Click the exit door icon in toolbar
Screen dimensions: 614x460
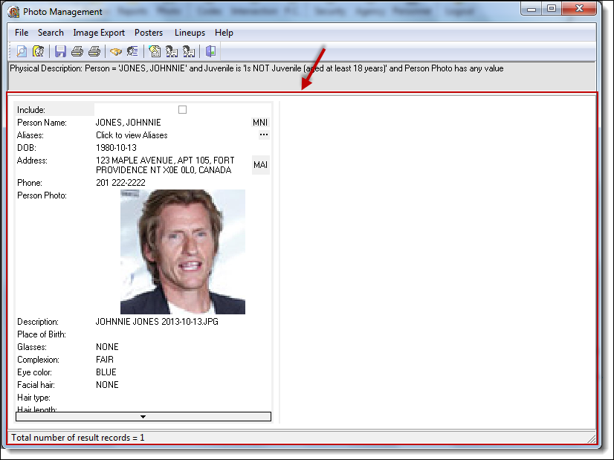click(211, 51)
